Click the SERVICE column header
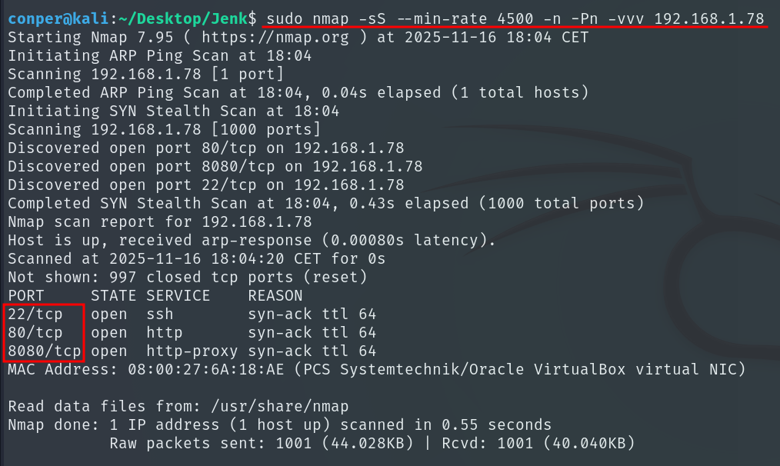Image resolution: width=780 pixels, height=466 pixels. (x=178, y=295)
